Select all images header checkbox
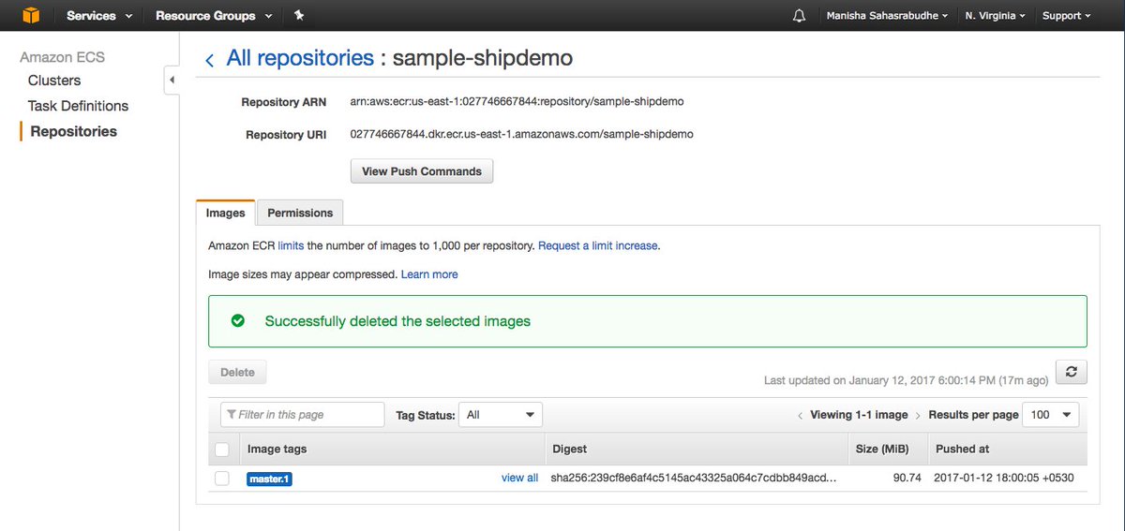Viewport: 1125px width, 531px height. 222,450
